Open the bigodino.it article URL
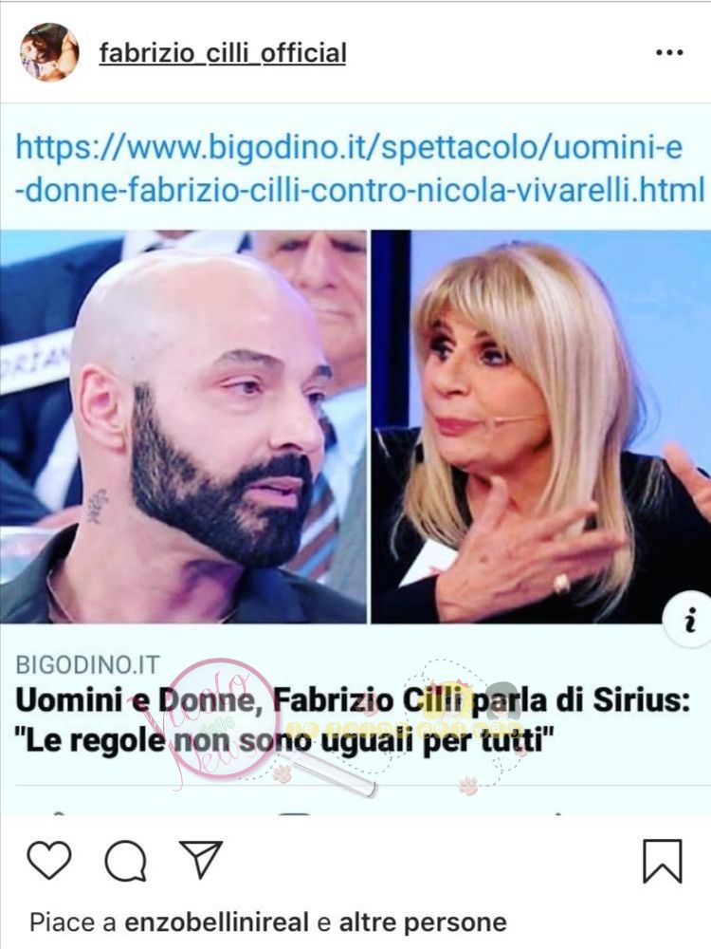The height and width of the screenshot is (949, 711). tap(359, 168)
